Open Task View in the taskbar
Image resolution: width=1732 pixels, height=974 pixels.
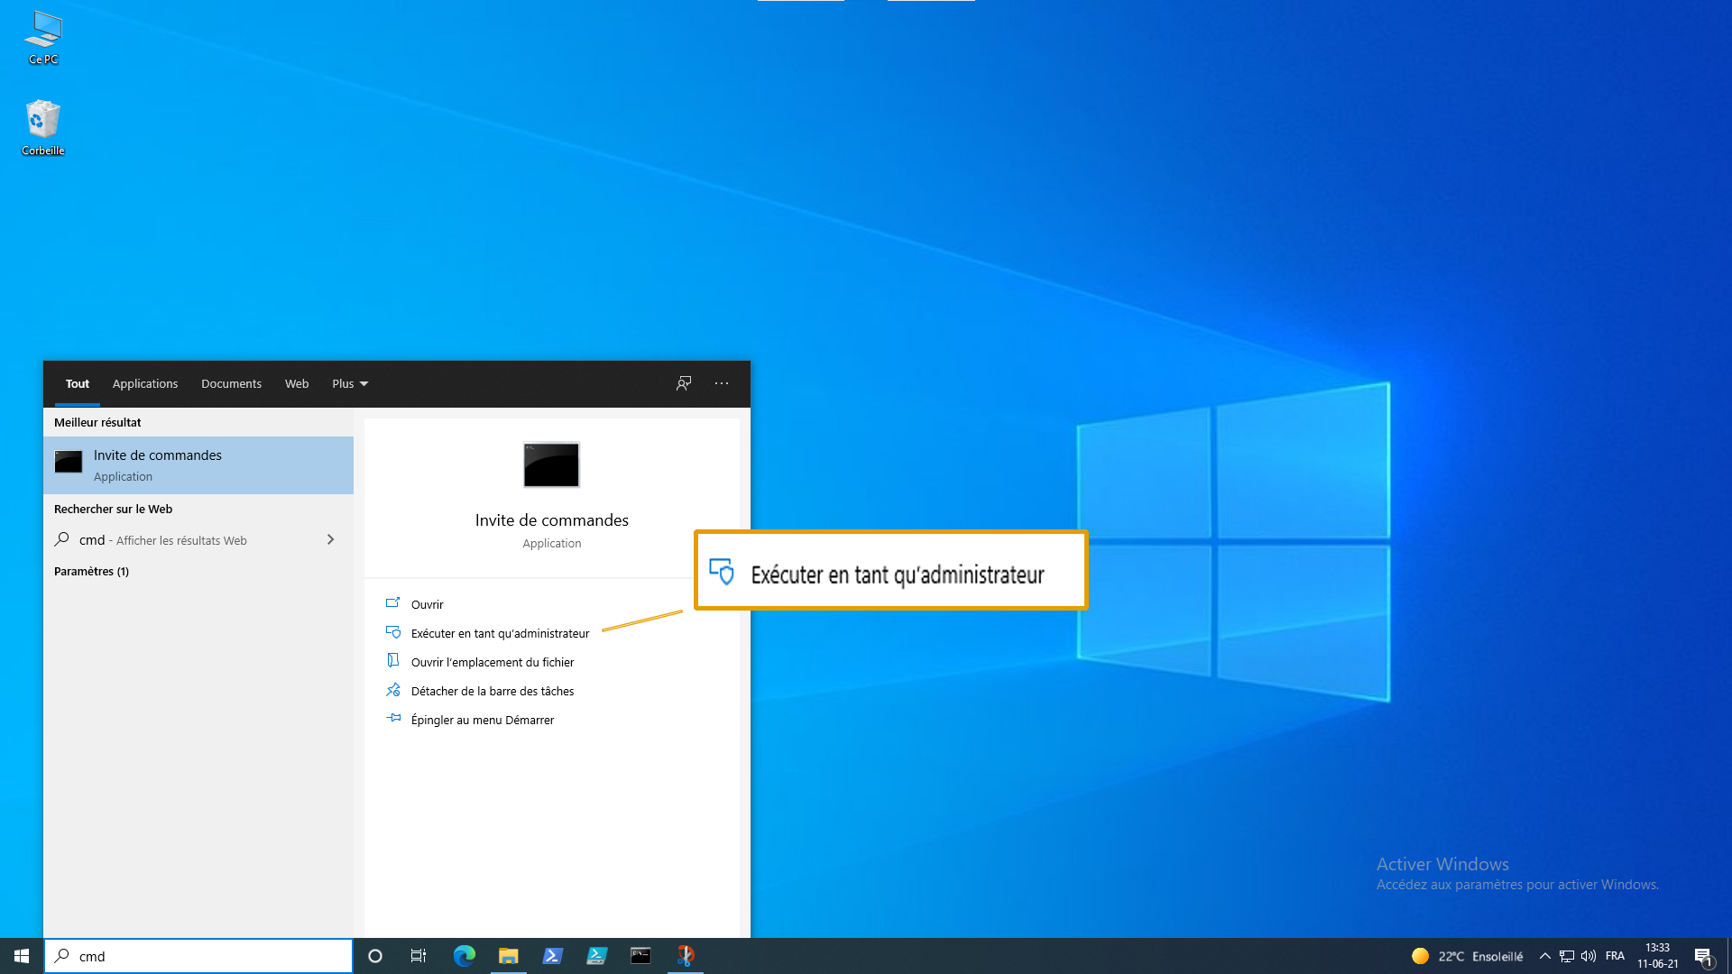[x=419, y=956]
